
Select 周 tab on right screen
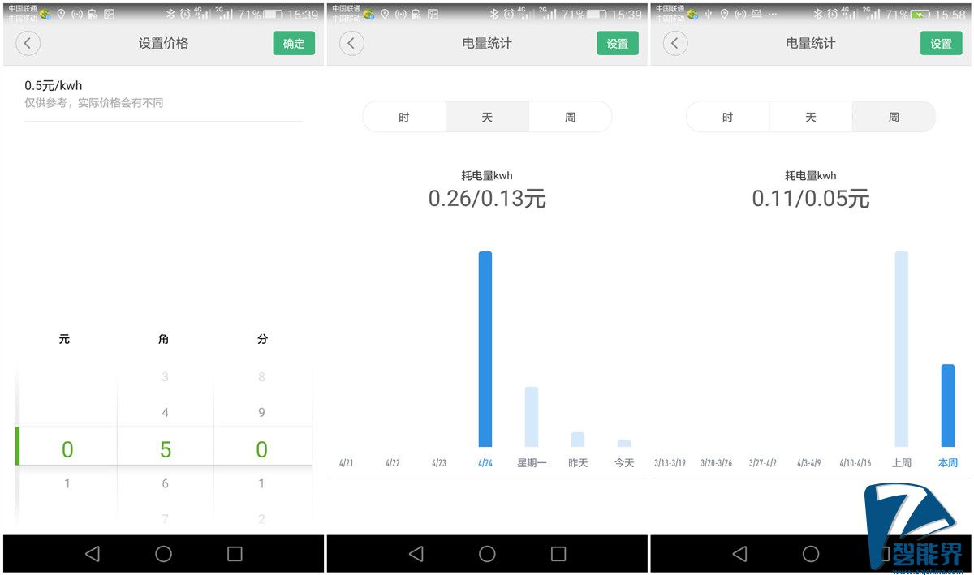click(894, 118)
